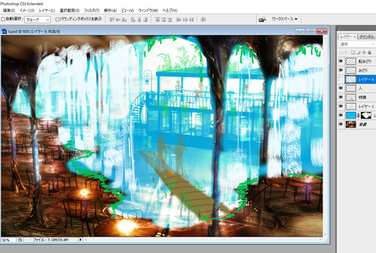This screenshot has width=376, height=253.
Task: Hide the 船みどり layer
Action: [341, 61]
